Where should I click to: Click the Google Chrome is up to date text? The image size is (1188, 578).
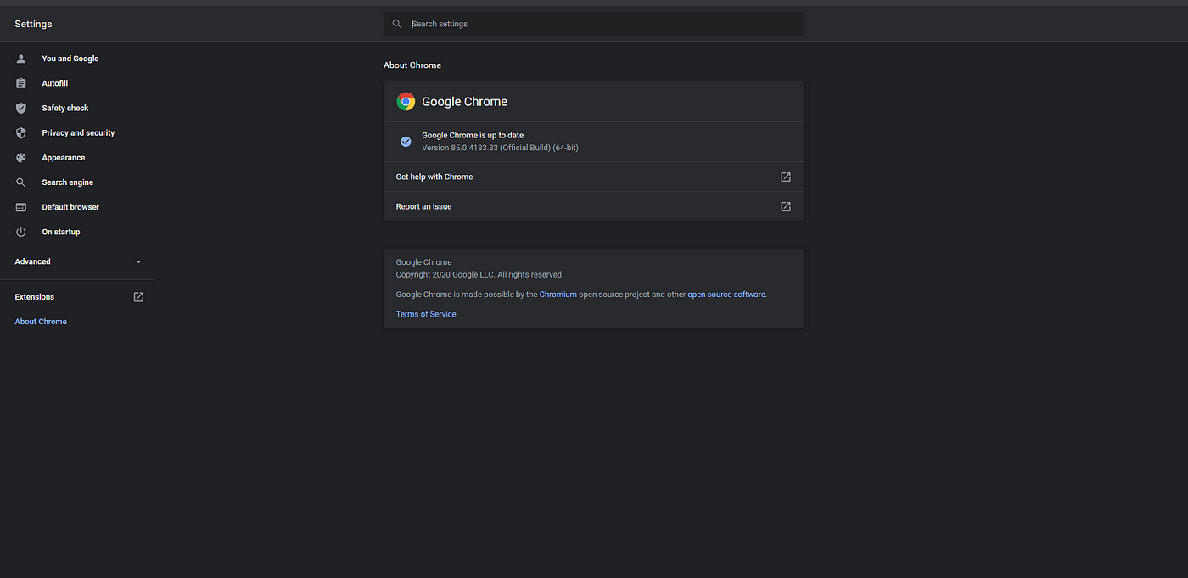click(473, 136)
